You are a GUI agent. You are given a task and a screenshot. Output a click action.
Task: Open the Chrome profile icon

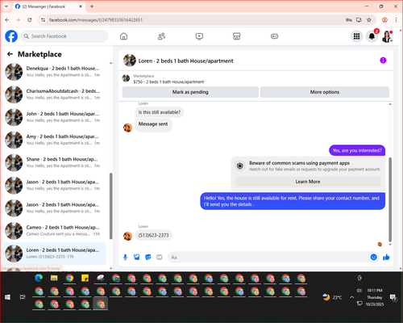384,20
